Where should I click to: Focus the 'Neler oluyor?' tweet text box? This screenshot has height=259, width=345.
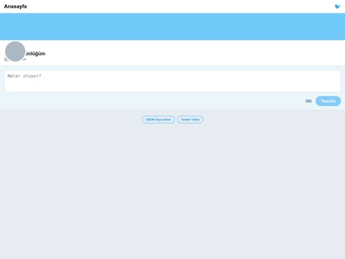tap(172, 81)
